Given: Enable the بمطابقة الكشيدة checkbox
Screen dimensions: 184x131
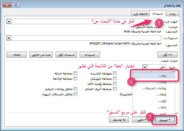Looking at the screenshot, I should [x=115, y=73].
